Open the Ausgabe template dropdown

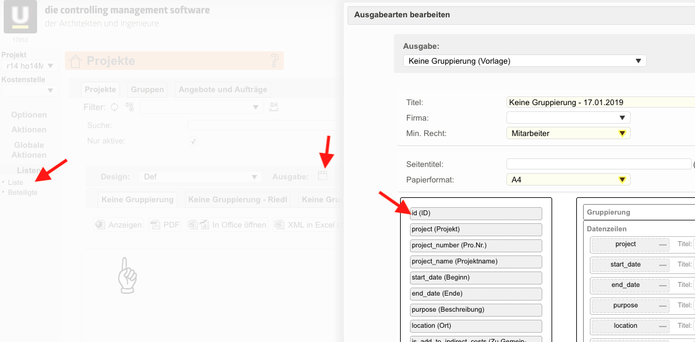pos(524,61)
